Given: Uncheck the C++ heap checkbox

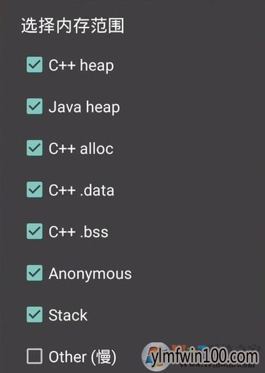Looking at the screenshot, I should coord(34,64).
